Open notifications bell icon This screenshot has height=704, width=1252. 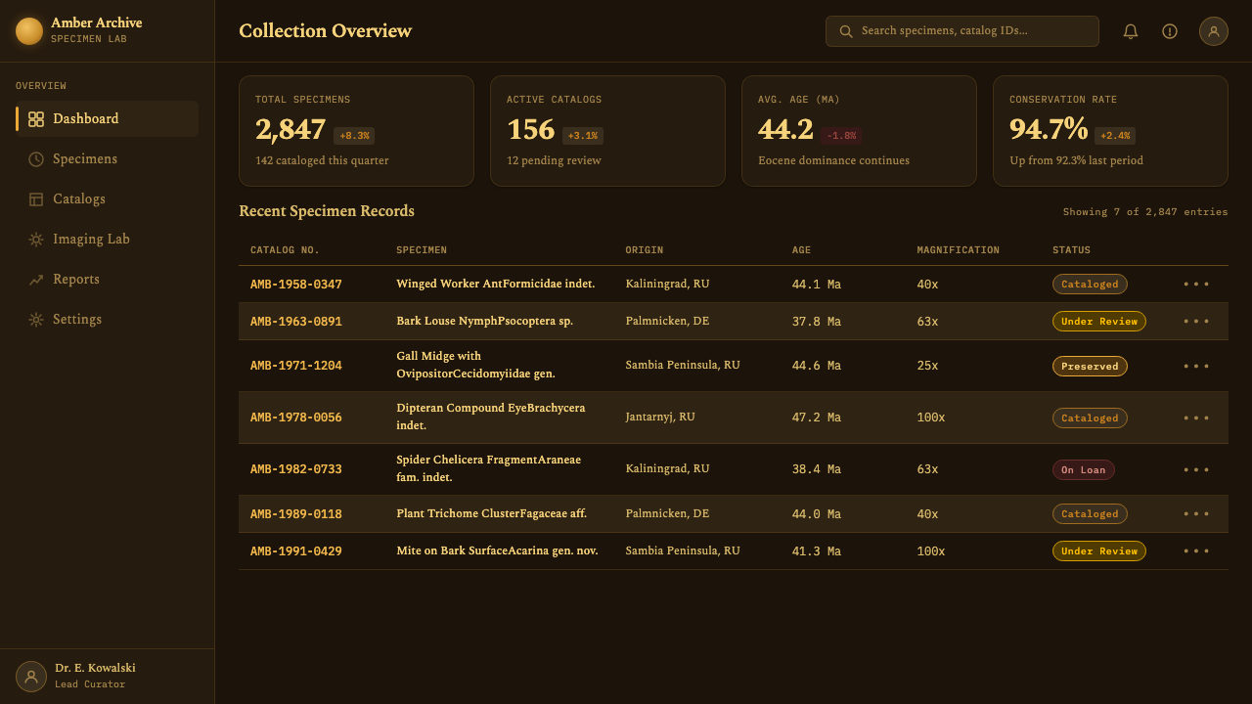[1131, 31]
